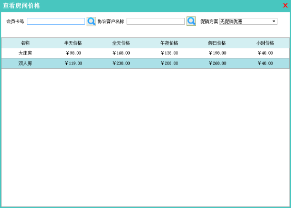Viewport: 291px width, 208px height.
Task: Click the 无促销优惠 combo box text
Action: 231,22
